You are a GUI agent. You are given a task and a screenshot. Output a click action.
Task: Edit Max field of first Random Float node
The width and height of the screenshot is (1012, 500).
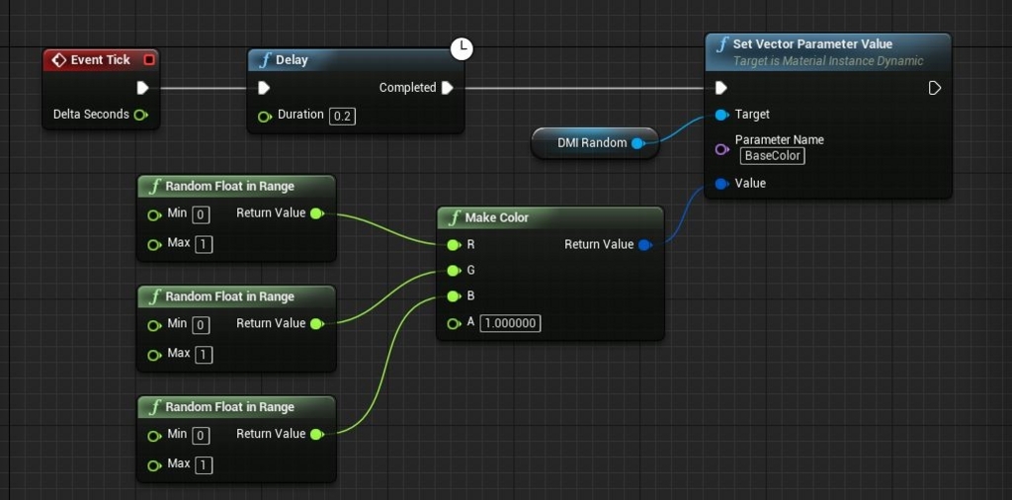204,244
